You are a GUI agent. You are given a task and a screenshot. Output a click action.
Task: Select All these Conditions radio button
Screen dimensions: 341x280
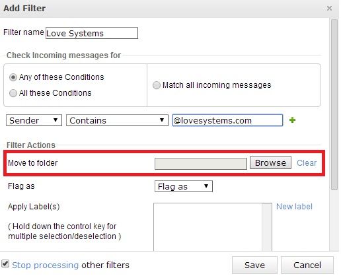click(13, 93)
